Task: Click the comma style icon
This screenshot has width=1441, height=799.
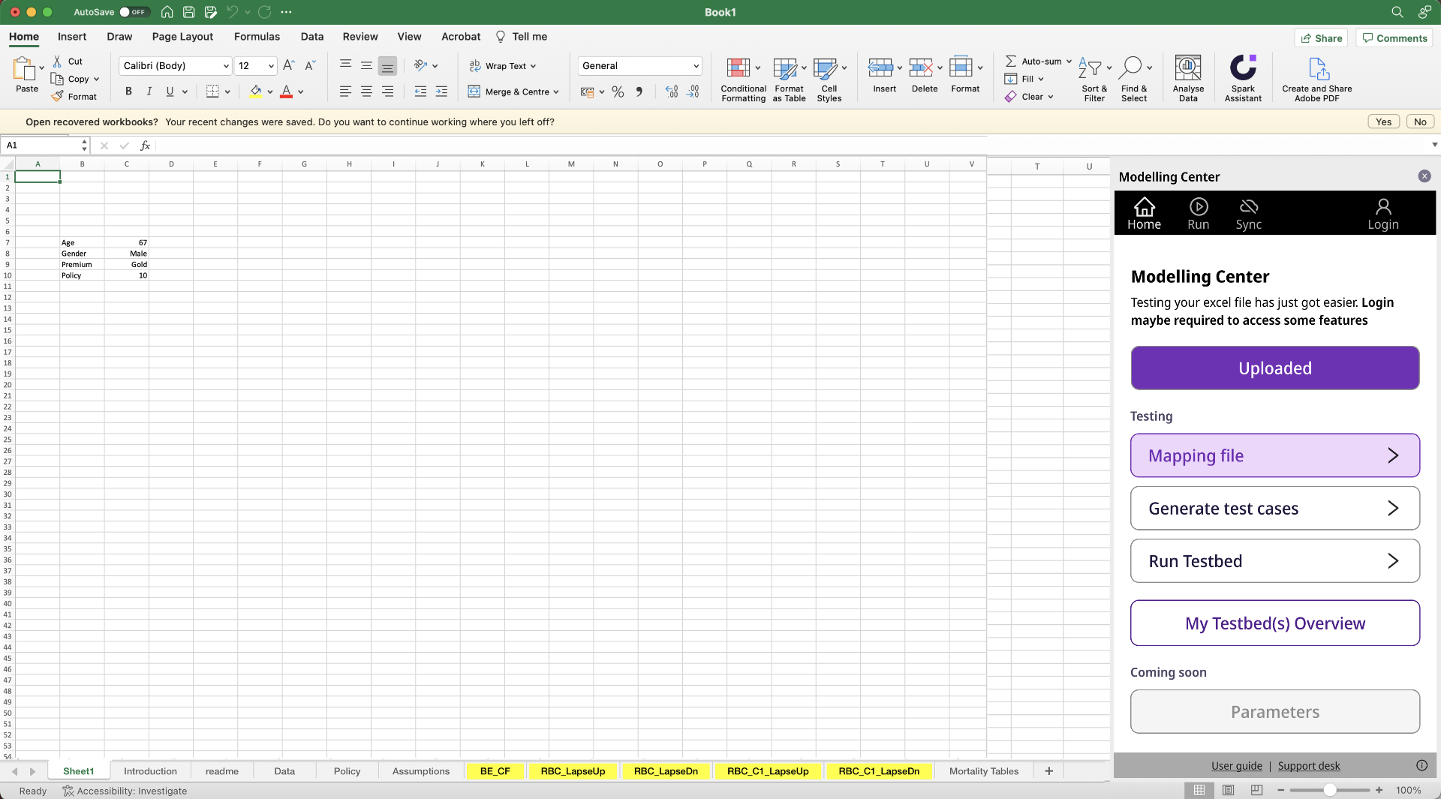Action: (639, 92)
